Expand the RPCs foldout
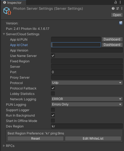Image resolution: width=124 pixels, height=151 pixels. coord(4,146)
